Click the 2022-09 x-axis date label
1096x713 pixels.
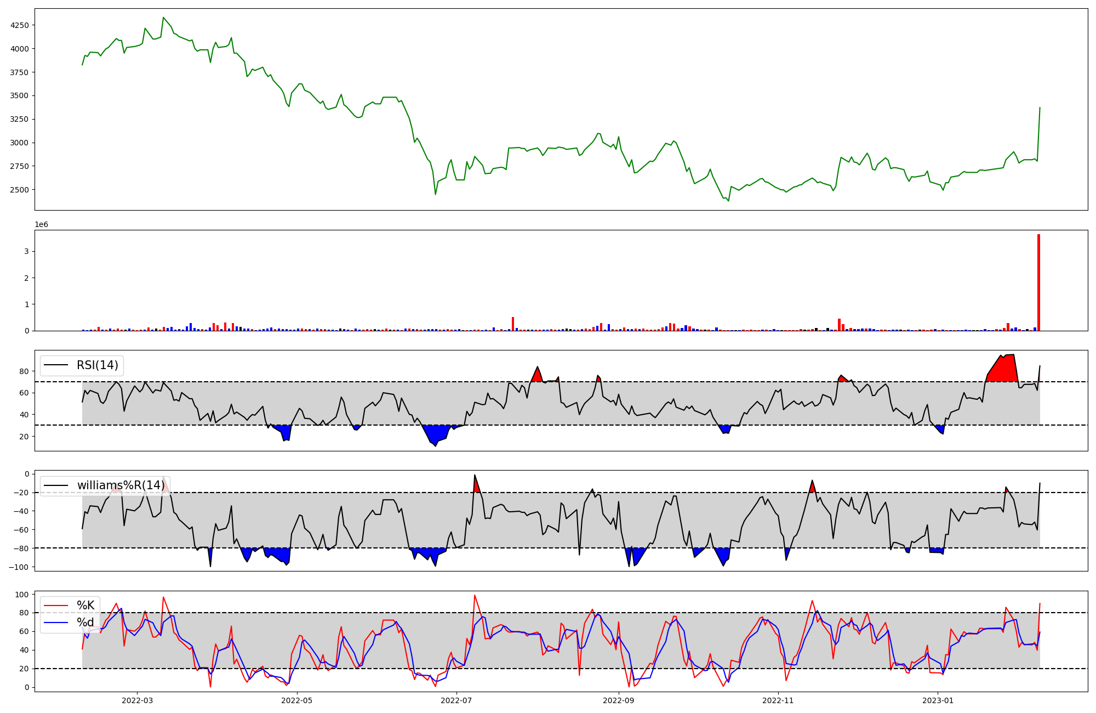[619, 700]
